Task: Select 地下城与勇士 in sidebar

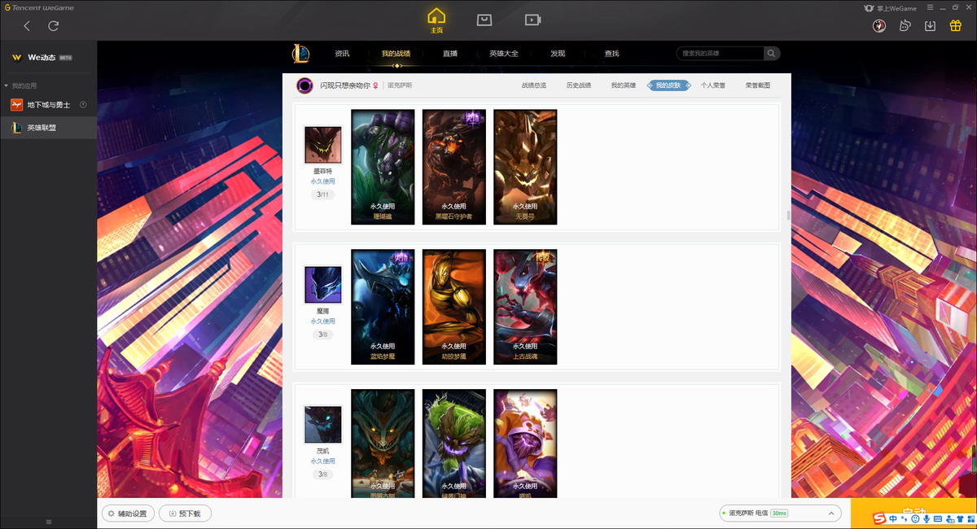Action: 49,105
